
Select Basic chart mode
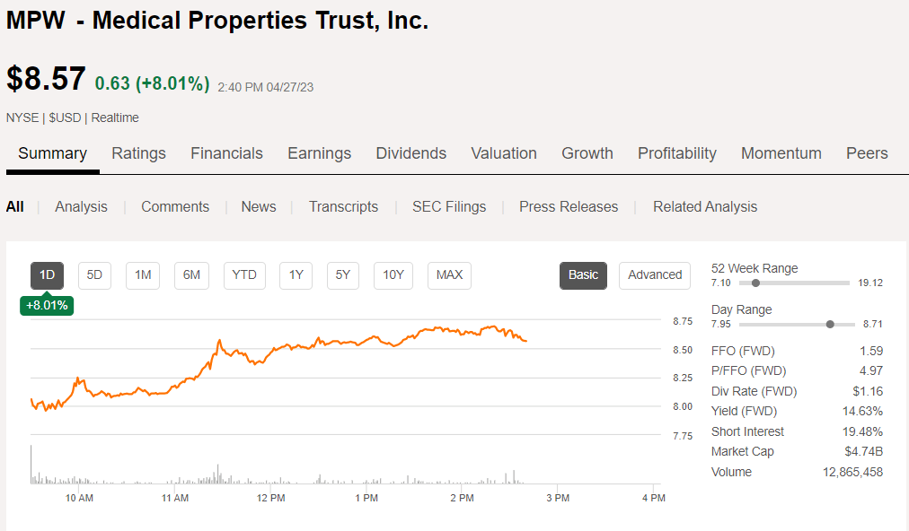[583, 275]
